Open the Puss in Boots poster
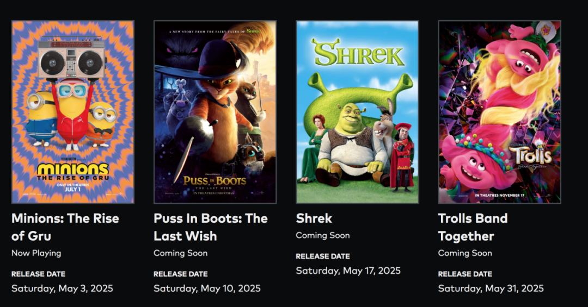 click(215, 112)
